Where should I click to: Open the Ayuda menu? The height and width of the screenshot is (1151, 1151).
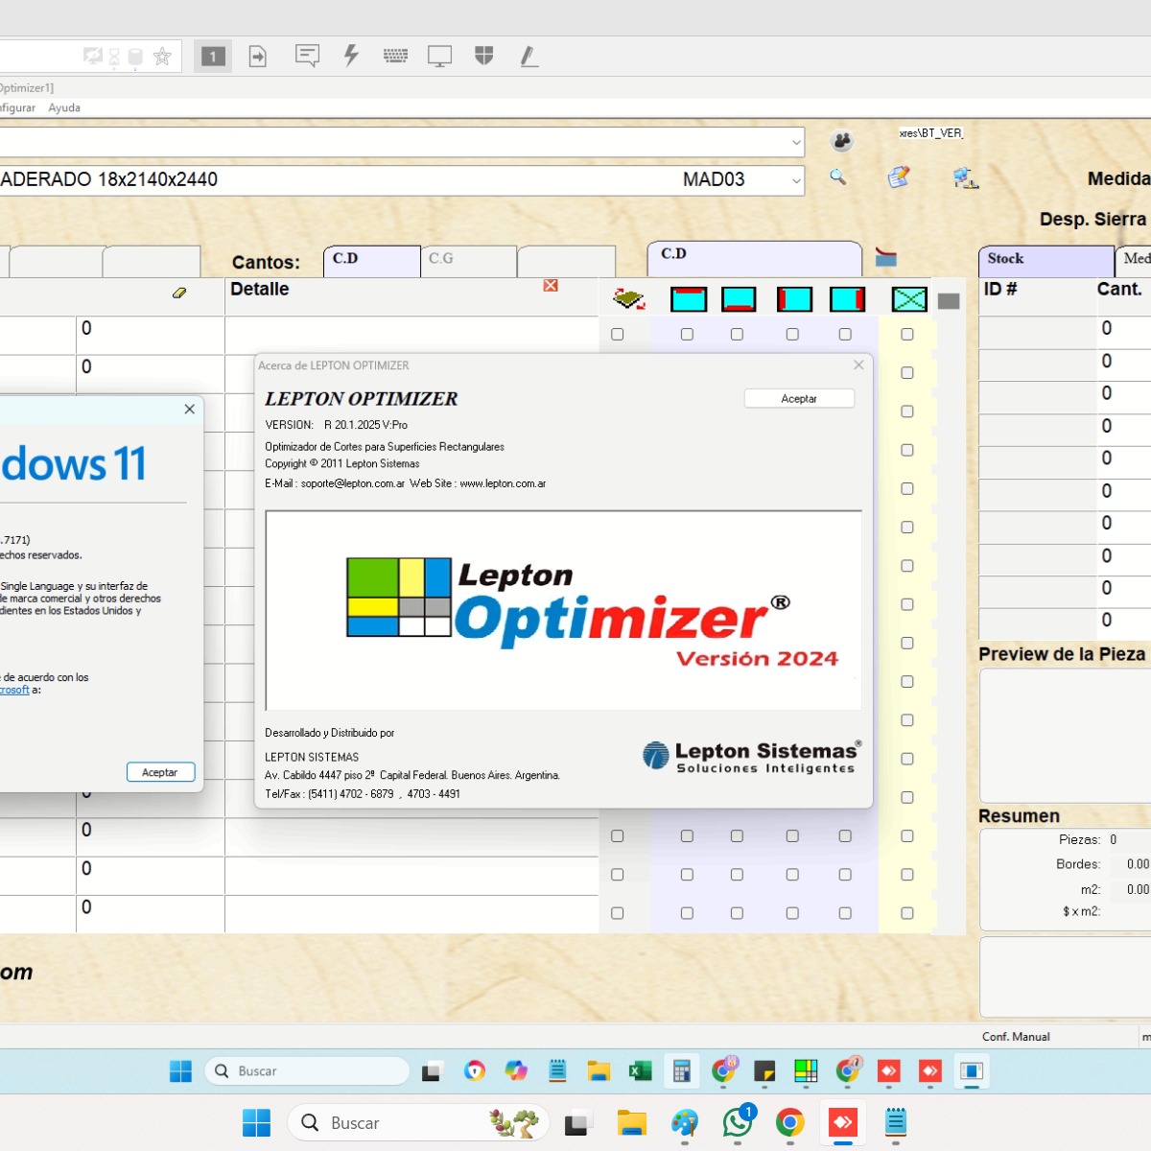click(64, 107)
